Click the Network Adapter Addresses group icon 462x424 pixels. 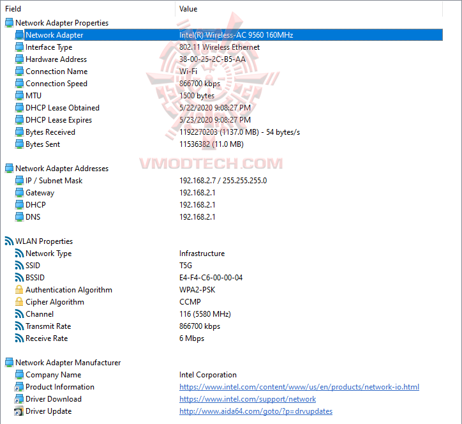[x=9, y=169]
